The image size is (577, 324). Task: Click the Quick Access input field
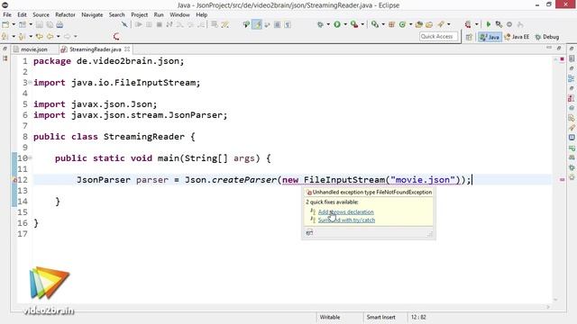click(439, 36)
